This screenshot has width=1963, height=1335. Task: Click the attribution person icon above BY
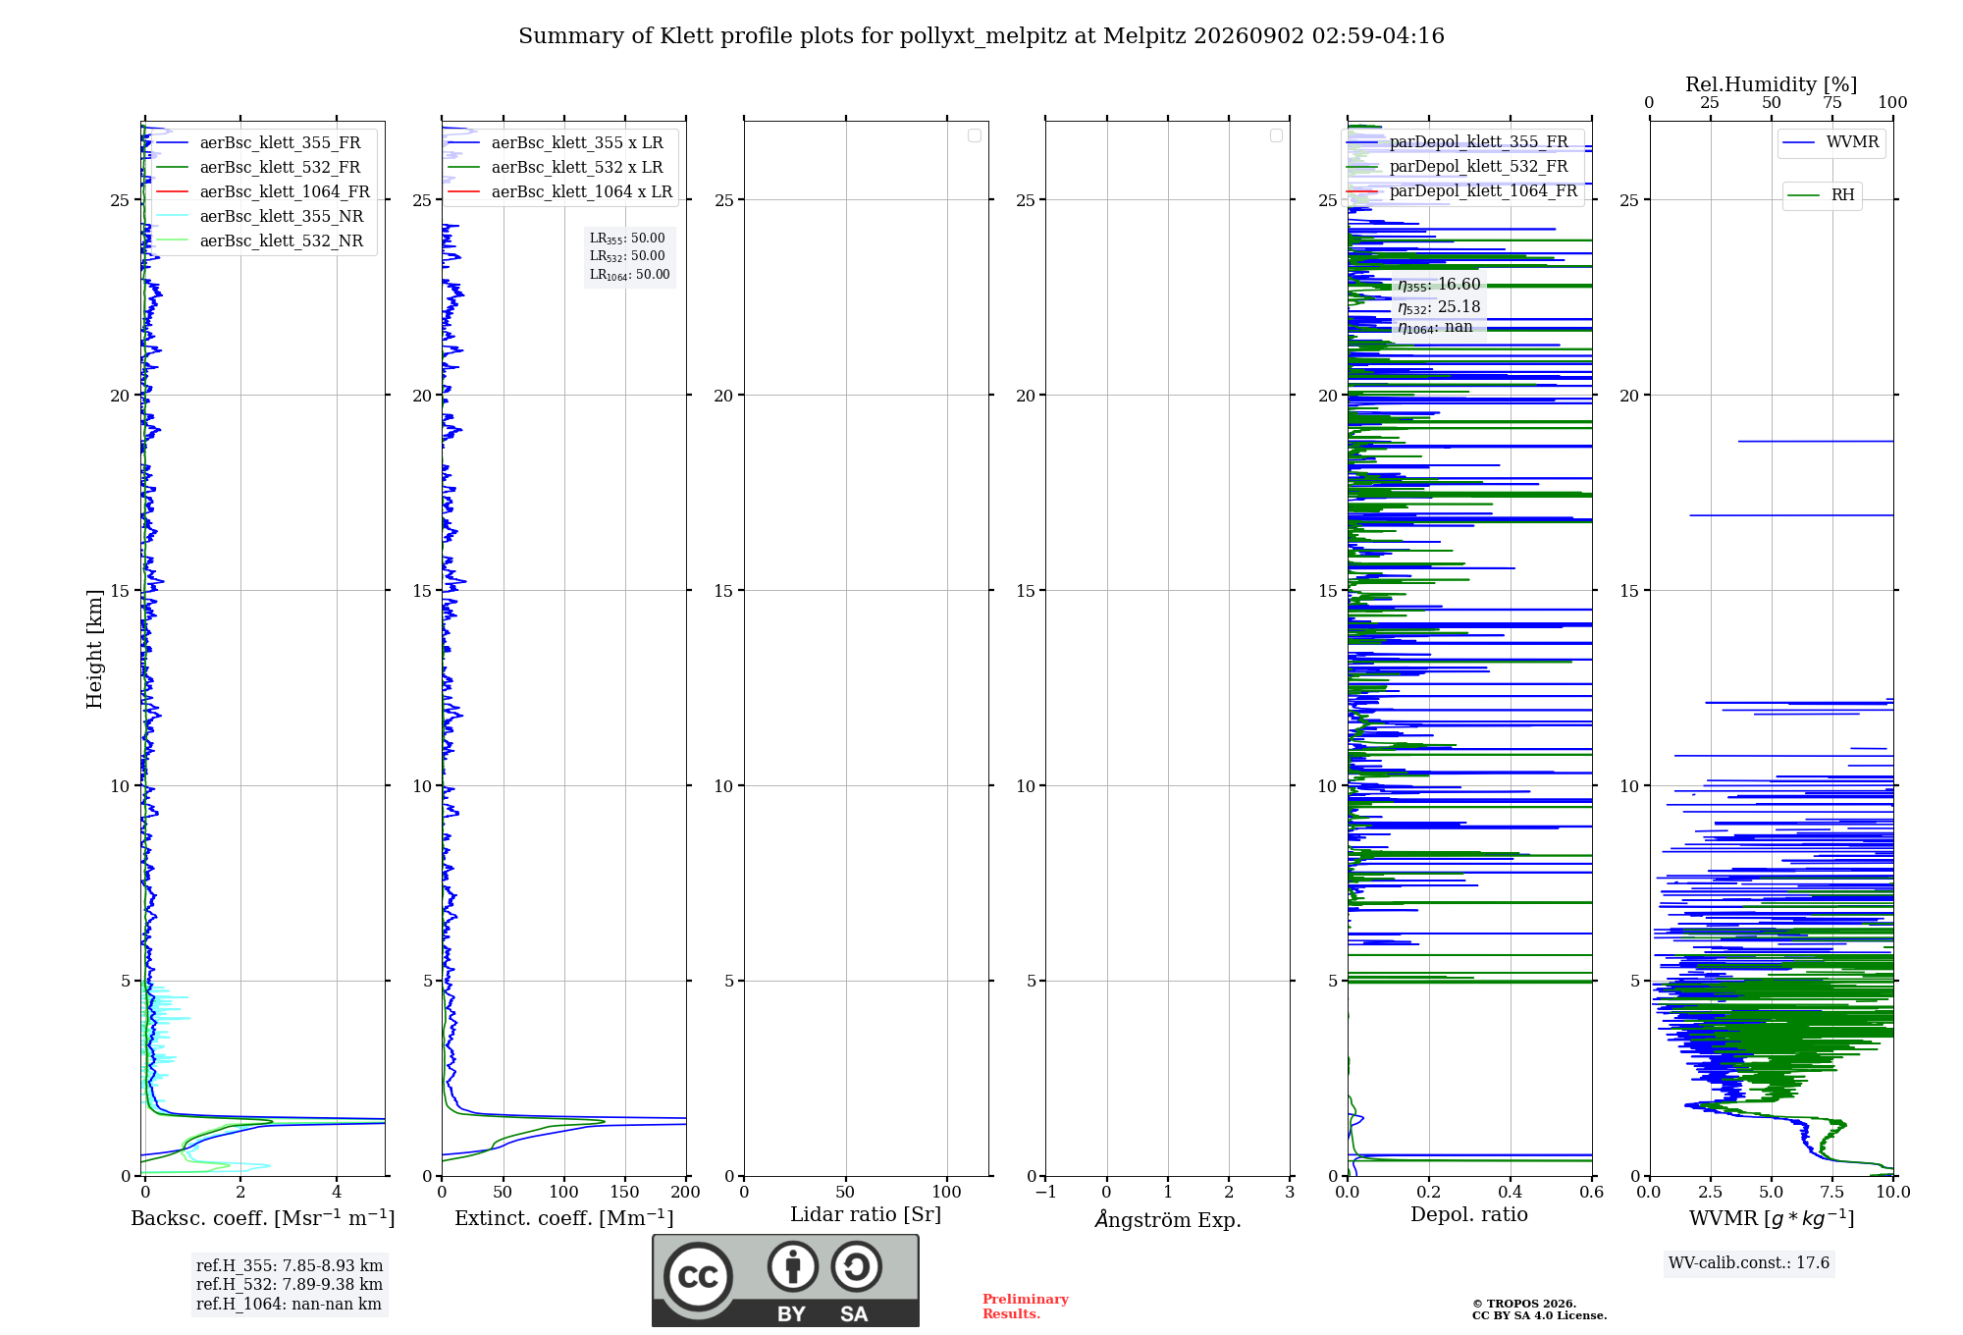(x=793, y=1266)
